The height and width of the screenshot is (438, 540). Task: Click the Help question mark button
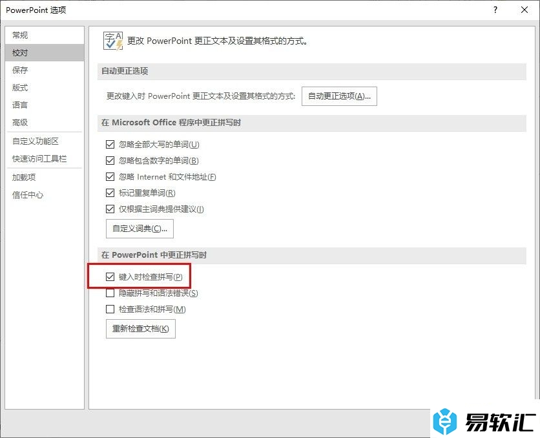[495, 10]
